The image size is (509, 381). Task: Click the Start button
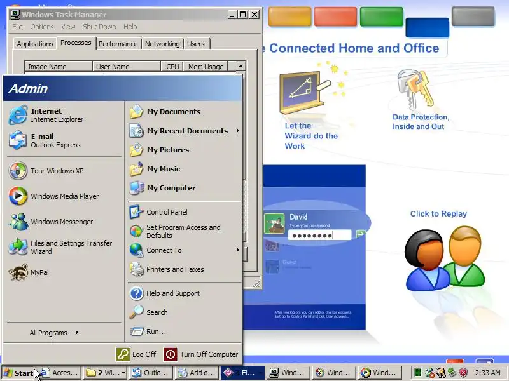tap(19, 373)
